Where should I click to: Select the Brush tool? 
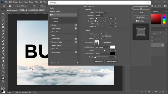point(3,41)
